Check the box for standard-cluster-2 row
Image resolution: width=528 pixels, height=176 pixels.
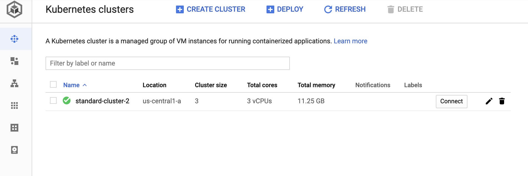53,100
